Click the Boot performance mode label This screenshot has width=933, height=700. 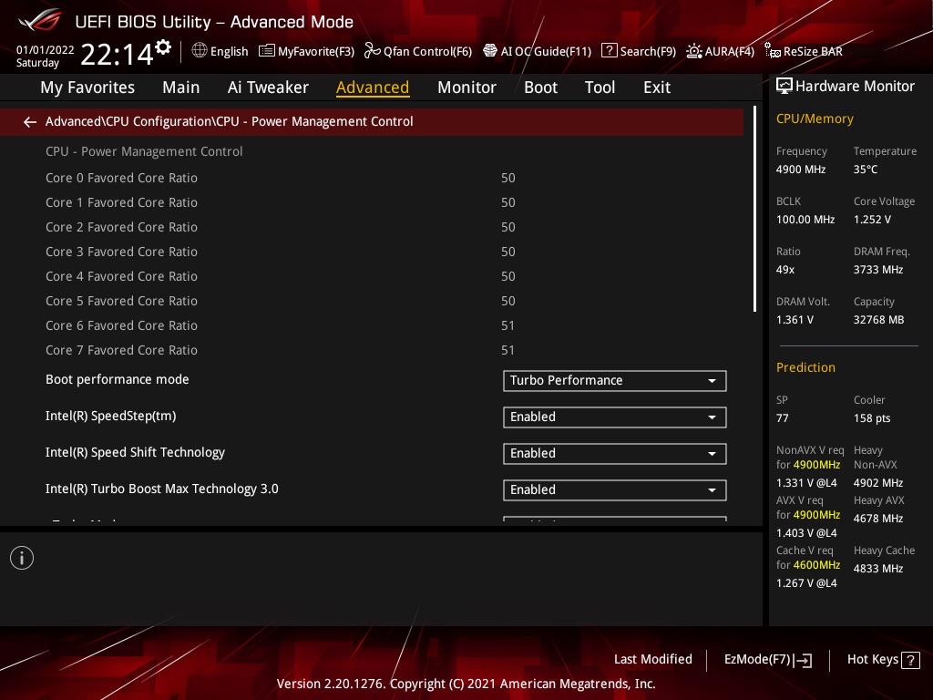[x=118, y=379]
